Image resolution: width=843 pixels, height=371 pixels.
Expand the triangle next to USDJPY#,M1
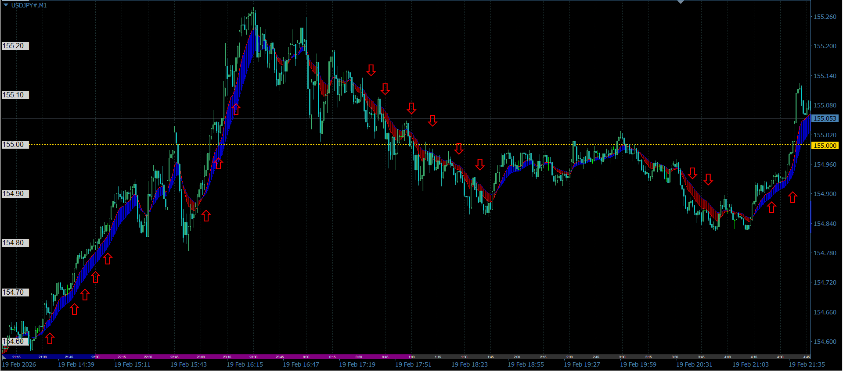(x=6, y=5)
